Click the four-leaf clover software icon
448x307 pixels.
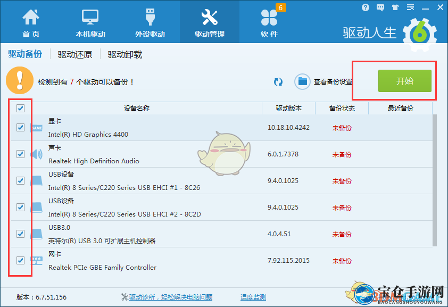pyautogui.click(x=269, y=17)
